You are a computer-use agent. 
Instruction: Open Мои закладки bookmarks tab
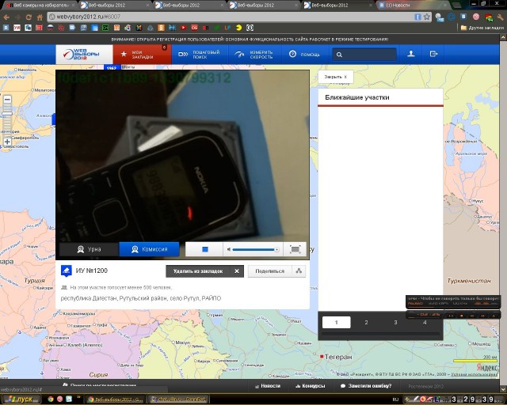(142, 55)
